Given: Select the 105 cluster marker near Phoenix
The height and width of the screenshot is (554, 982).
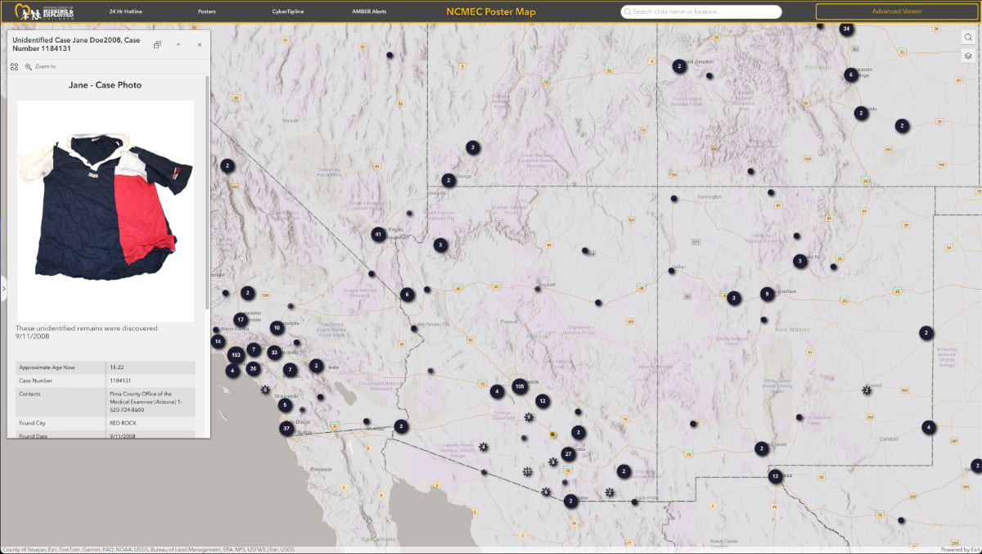Looking at the screenshot, I should pos(519,385).
